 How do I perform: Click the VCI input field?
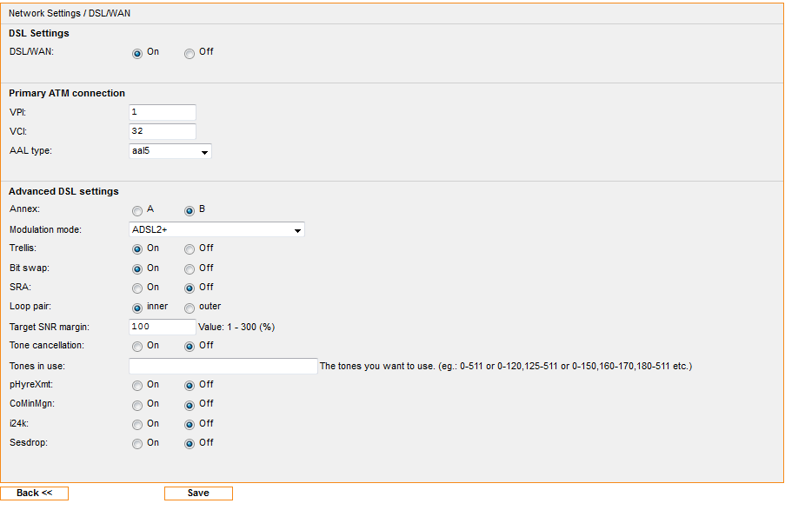163,131
